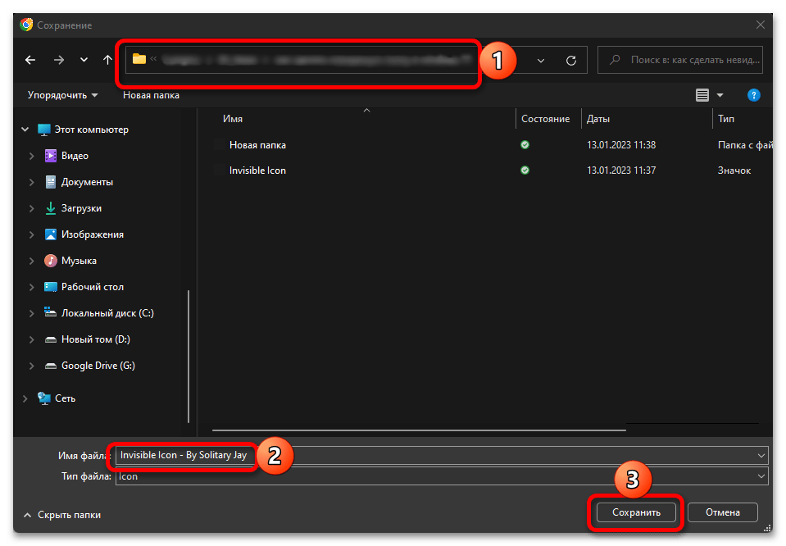
Task: Open the Загрузки folder in sidebar
Action: (x=80, y=208)
